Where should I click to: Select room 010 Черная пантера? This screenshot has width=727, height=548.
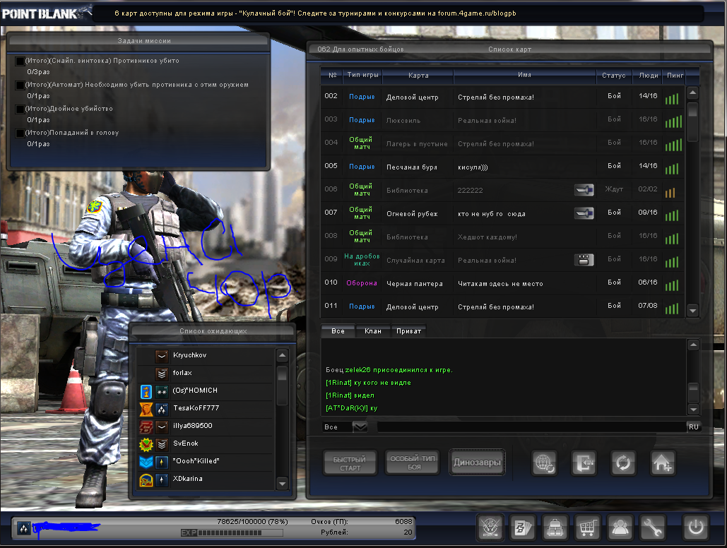[x=502, y=282]
